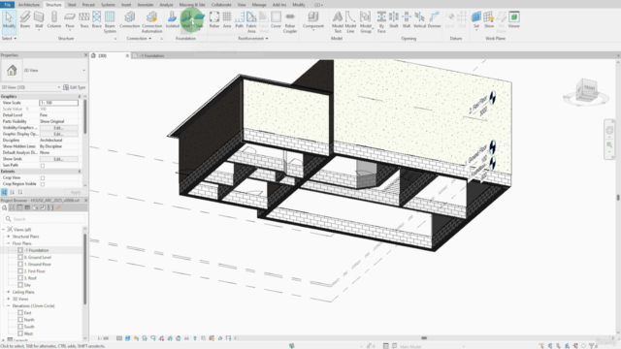This screenshot has height=349, width=621.
Task: Open the -1 Foundation floor plan
Action: point(37,250)
